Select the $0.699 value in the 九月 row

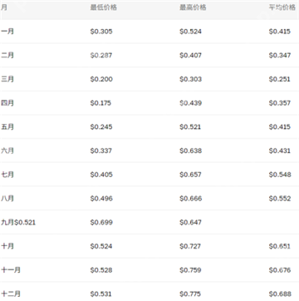(101, 222)
